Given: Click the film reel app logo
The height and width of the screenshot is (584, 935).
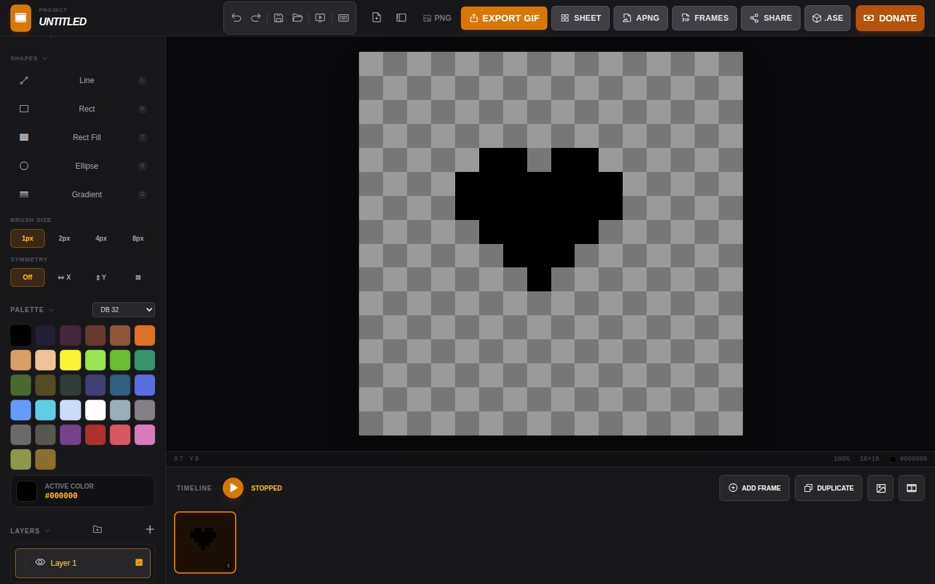Looking at the screenshot, I should point(21,18).
